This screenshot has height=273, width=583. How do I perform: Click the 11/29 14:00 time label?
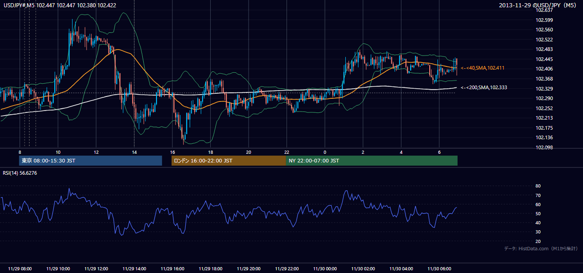(134, 269)
